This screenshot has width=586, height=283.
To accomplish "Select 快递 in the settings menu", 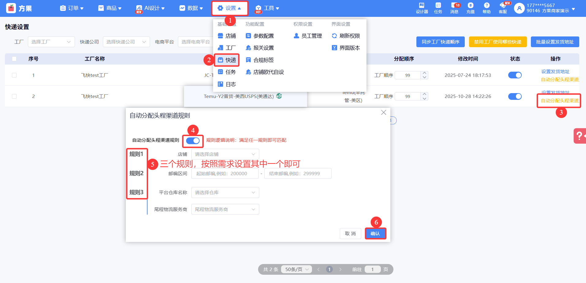I will (227, 60).
